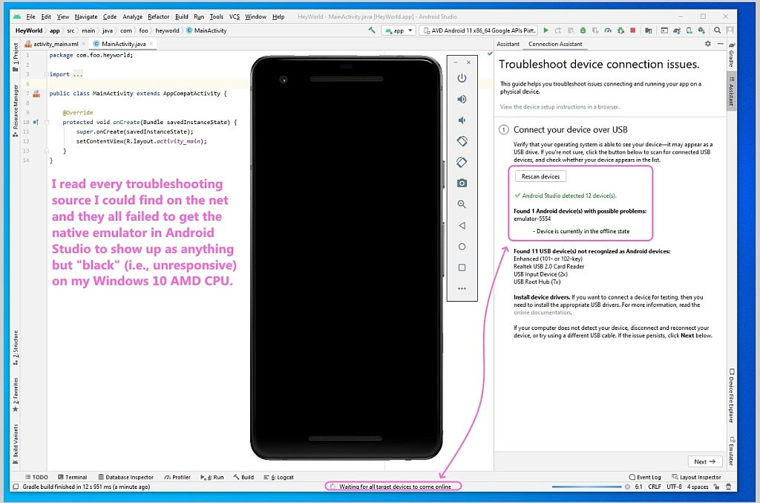Open the CRLF line separator selector
760x503 pixels.
pyautogui.click(x=655, y=487)
